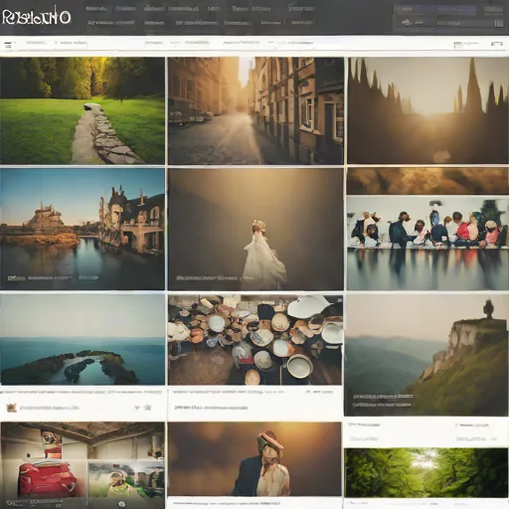The height and width of the screenshot is (509, 509).
Task: Click the button right of the header search field
Action: coord(493,10)
